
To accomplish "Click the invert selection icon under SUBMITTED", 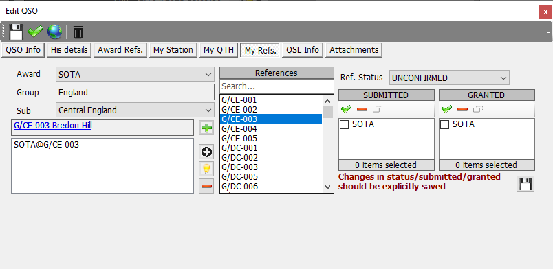I will pos(378,110).
